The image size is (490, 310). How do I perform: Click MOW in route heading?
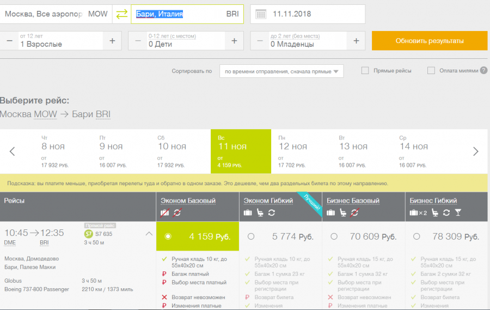tap(45, 114)
